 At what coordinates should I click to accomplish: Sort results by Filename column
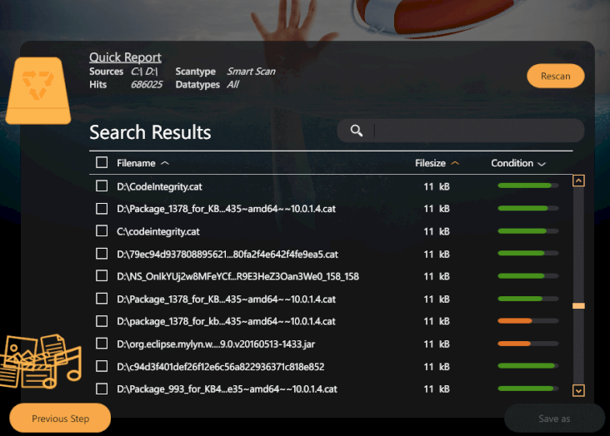142,163
